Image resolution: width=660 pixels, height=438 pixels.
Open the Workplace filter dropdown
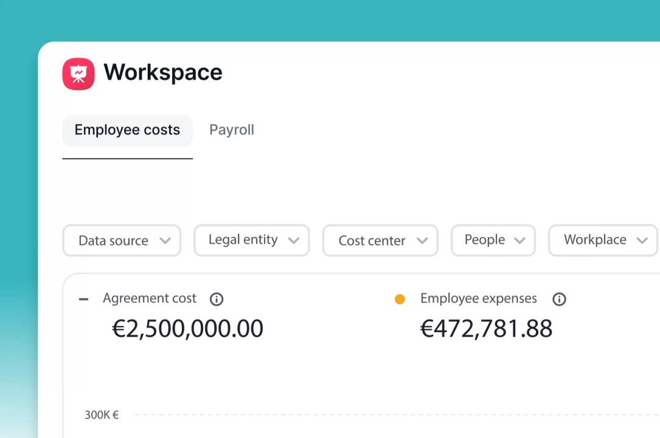pos(602,240)
